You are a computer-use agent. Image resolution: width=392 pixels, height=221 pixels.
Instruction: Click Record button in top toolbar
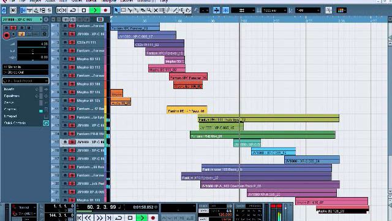(105, 10)
